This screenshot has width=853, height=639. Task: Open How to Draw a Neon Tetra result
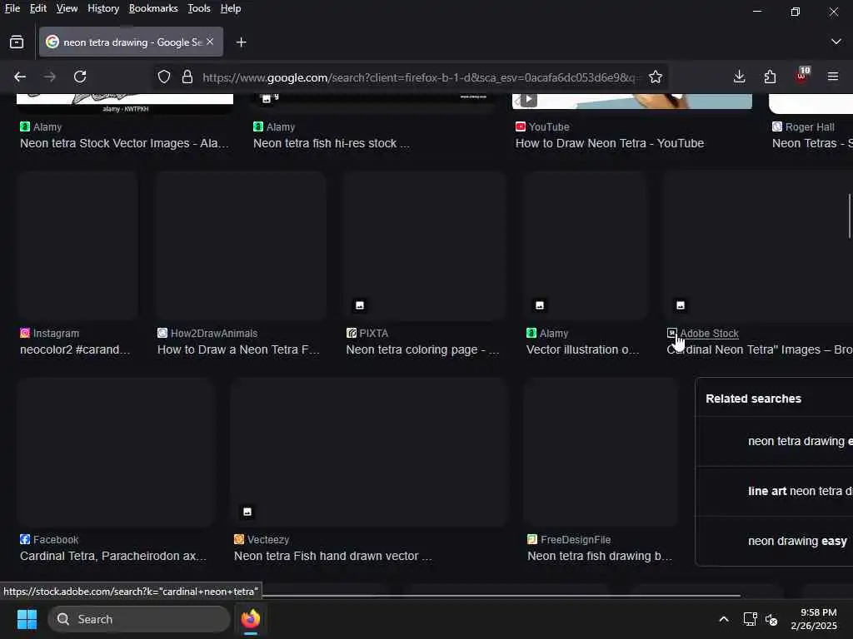point(238,350)
